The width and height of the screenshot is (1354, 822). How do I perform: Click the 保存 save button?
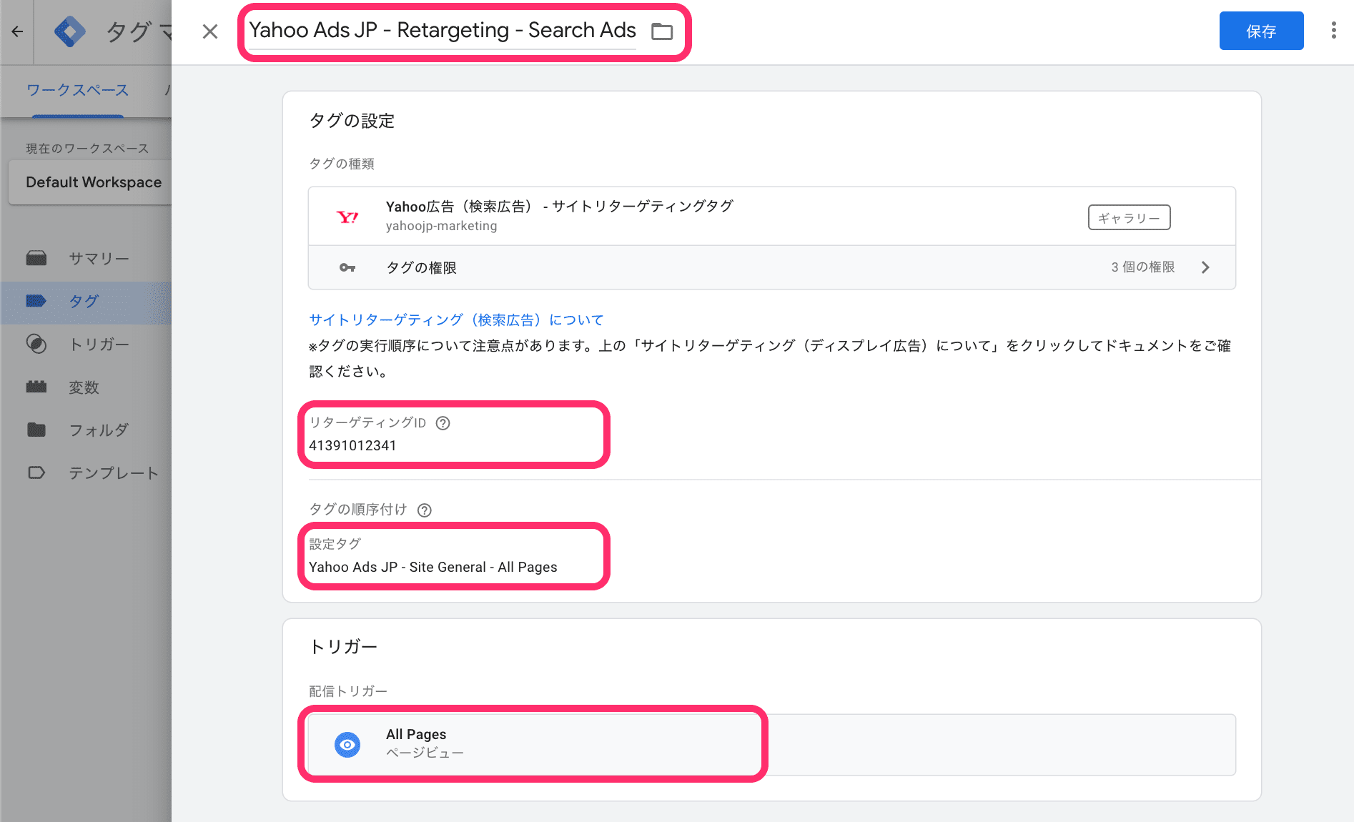[1261, 31]
